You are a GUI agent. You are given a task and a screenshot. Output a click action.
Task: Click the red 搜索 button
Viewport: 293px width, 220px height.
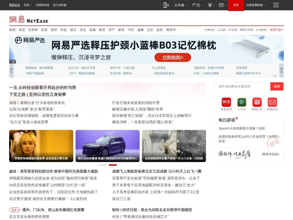point(277,87)
